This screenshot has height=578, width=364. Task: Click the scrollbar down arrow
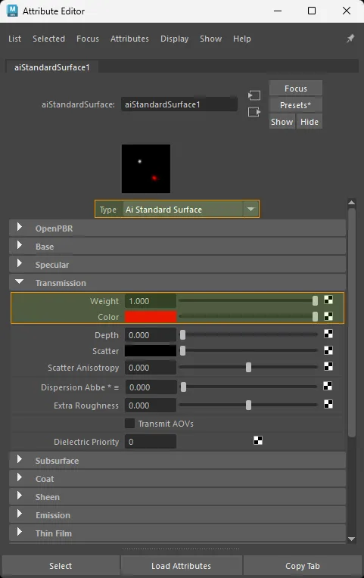[x=351, y=539]
